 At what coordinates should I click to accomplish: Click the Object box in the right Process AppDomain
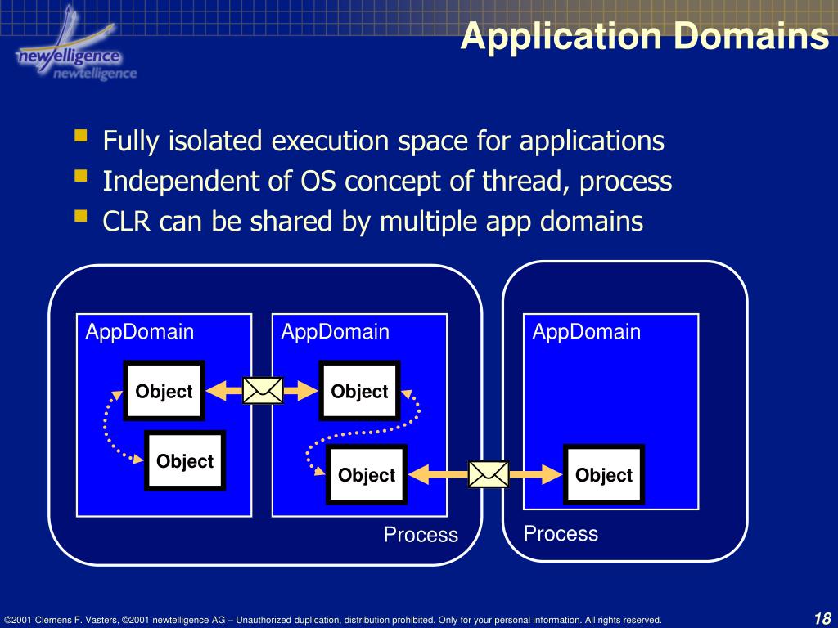[604, 474]
